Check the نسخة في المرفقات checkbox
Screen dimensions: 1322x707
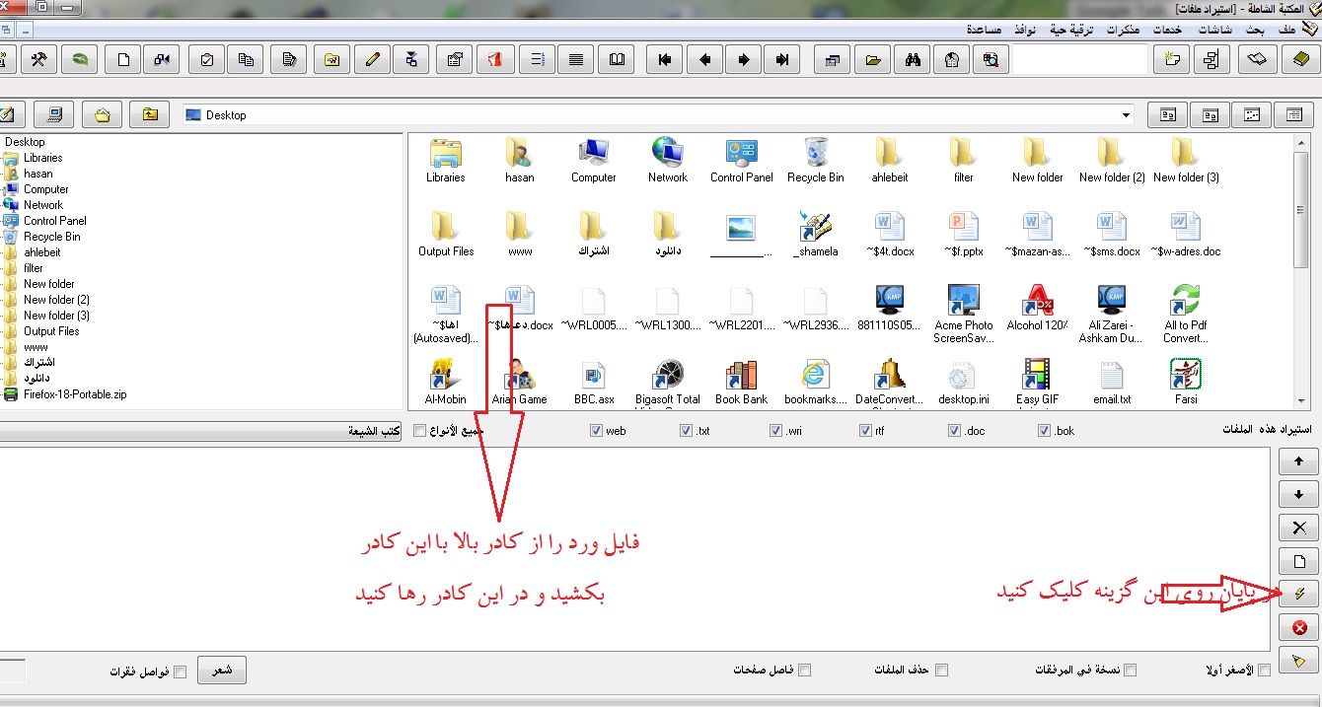click(x=1131, y=671)
